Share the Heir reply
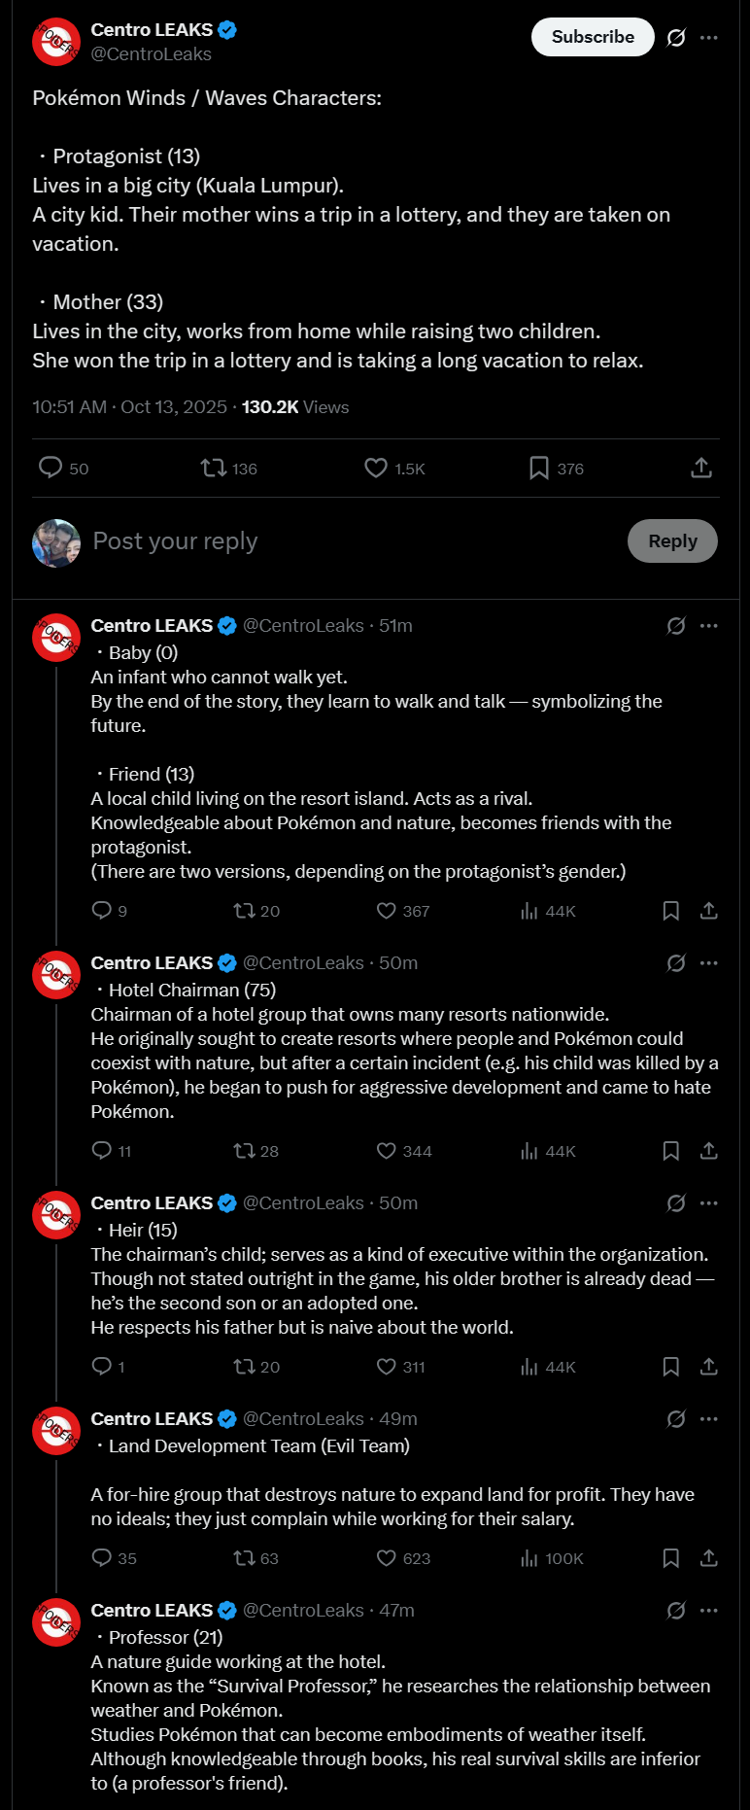Screen dimensions: 750x1810 [709, 1367]
